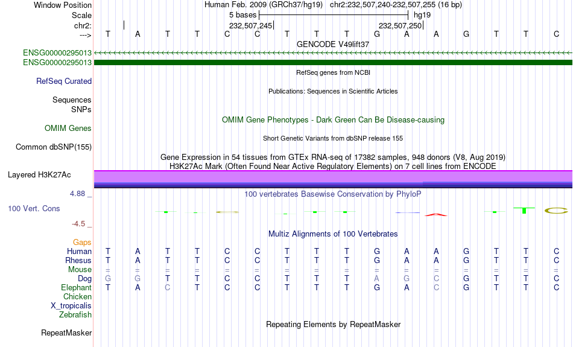Image resolution: width=573 pixels, height=347 pixels.
Task: Click the Human alignment row label
Action: coord(79,252)
